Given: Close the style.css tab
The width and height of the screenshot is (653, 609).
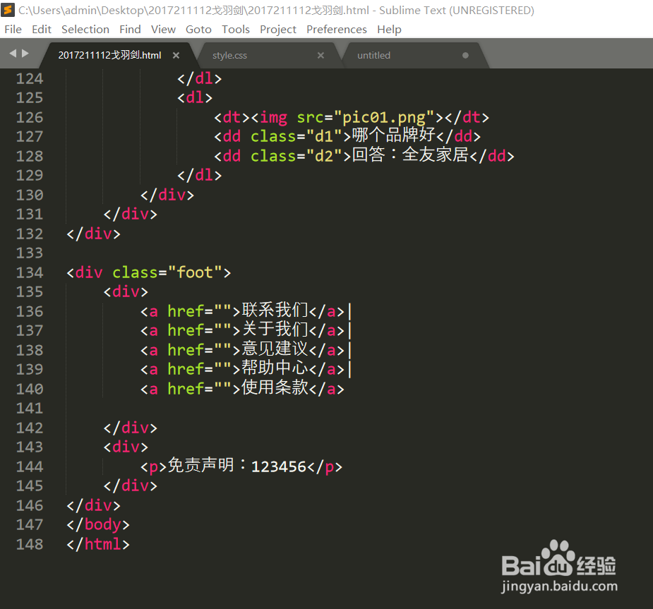Looking at the screenshot, I should click(x=320, y=55).
